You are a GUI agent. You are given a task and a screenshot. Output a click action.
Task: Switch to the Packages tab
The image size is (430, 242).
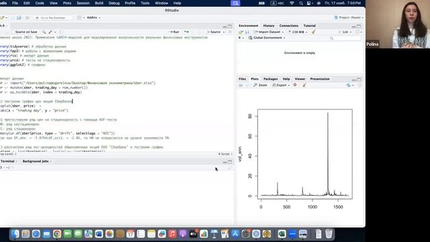point(270,79)
